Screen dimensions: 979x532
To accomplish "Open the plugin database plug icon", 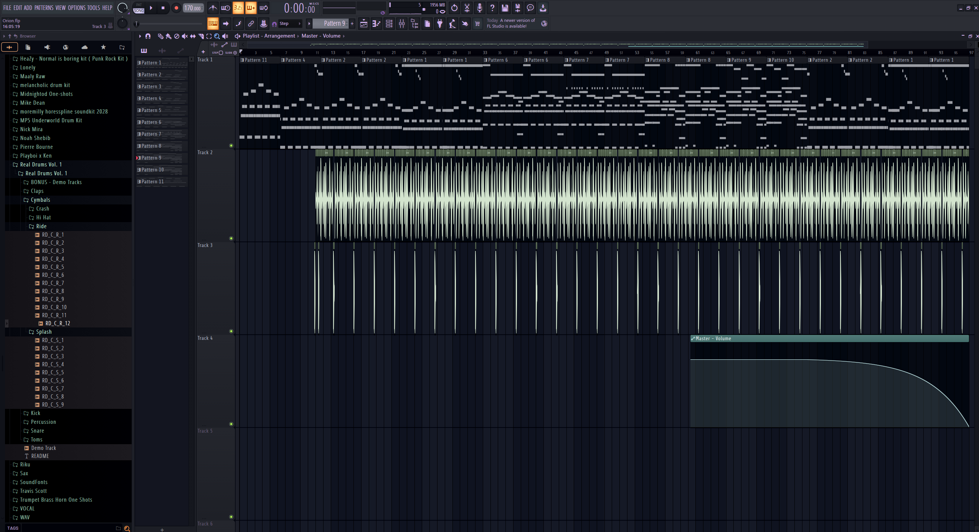I will click(x=440, y=24).
